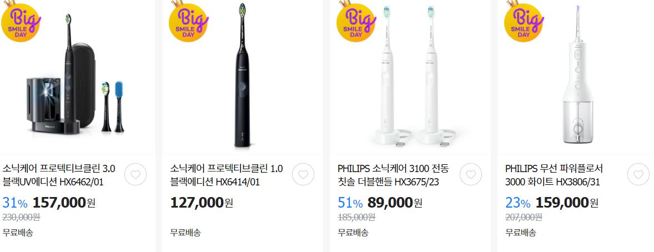The image size is (654, 252).
Task: Click Big Smile Day badge on 3100 double handle
Action: pos(356,21)
